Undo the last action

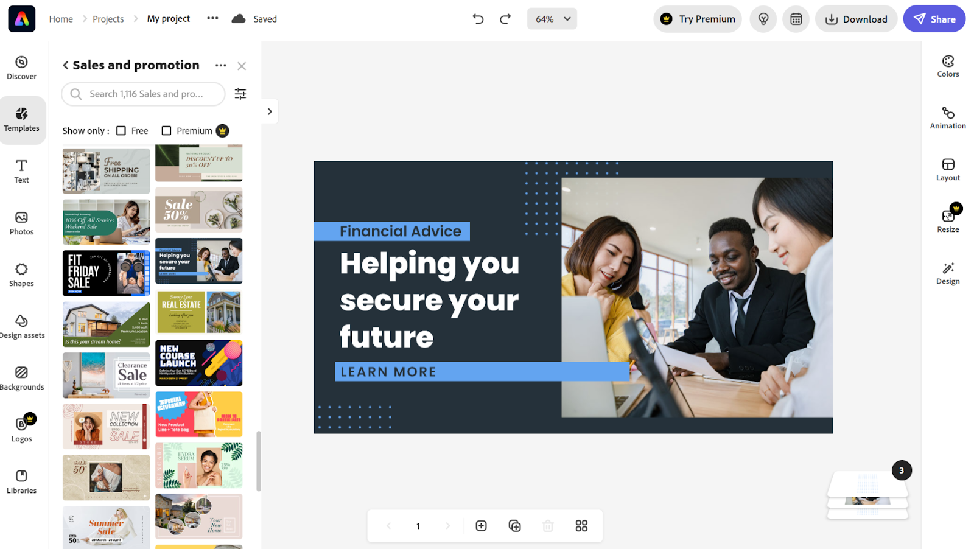(x=478, y=19)
